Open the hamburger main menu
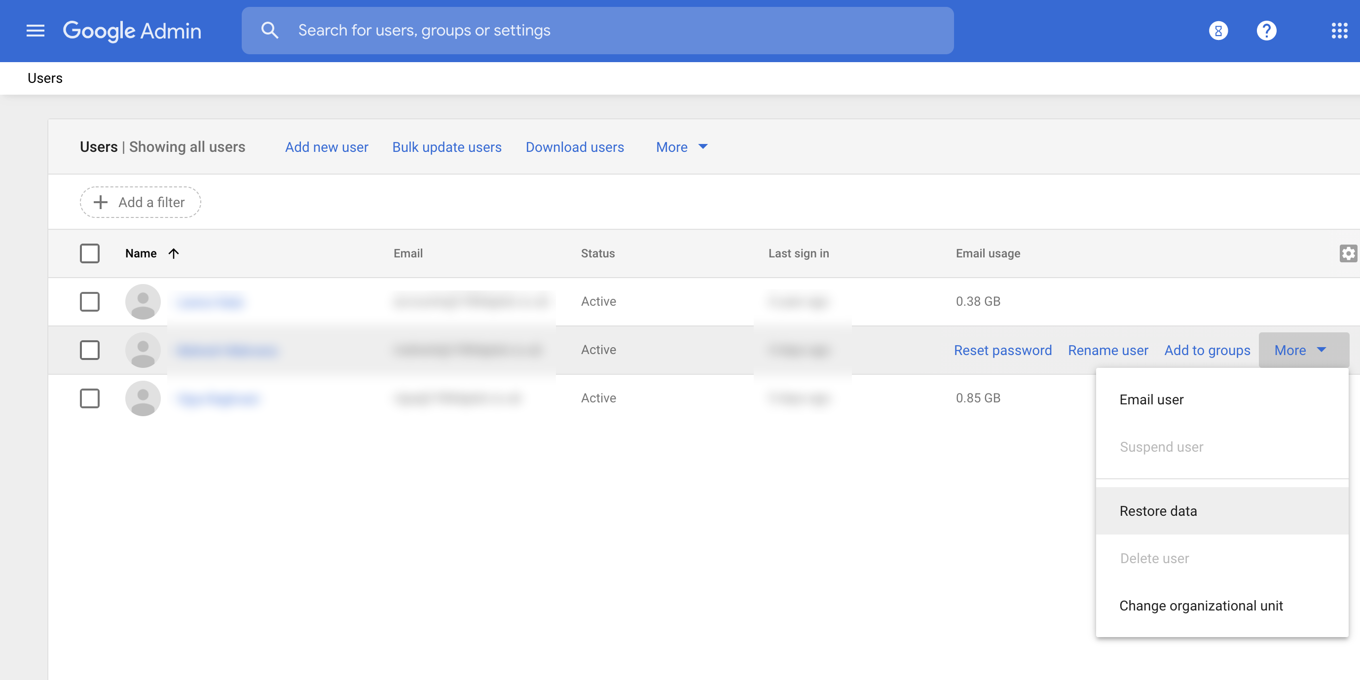1360x680 pixels. pos(36,31)
